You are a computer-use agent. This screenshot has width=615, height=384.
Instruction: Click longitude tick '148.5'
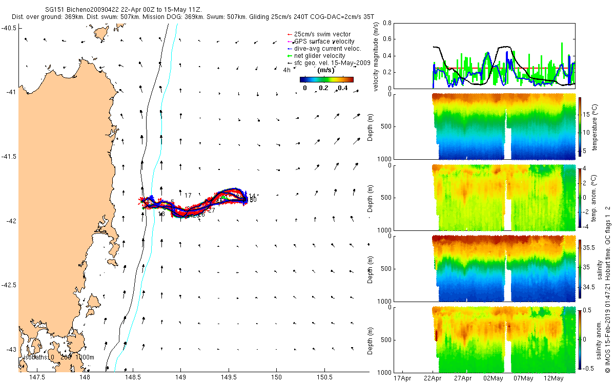[x=133, y=377]
